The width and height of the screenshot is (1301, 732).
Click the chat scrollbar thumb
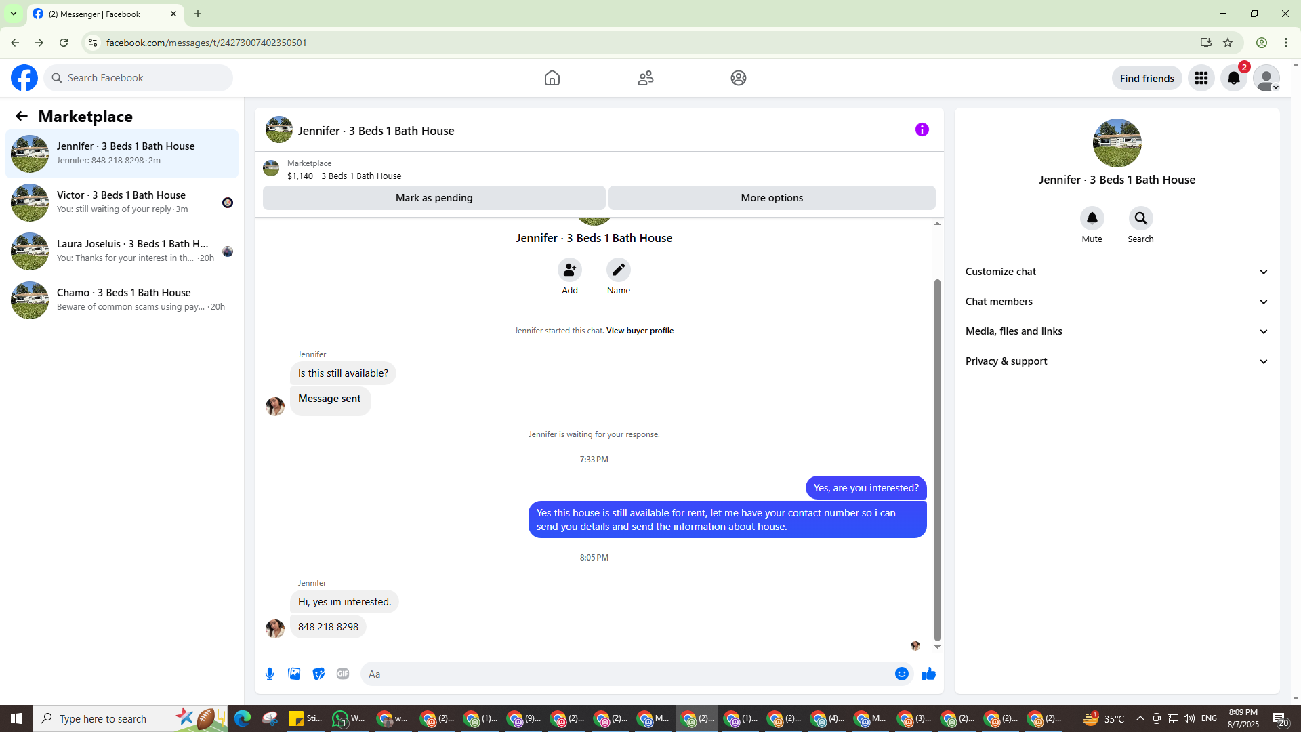[x=937, y=460]
